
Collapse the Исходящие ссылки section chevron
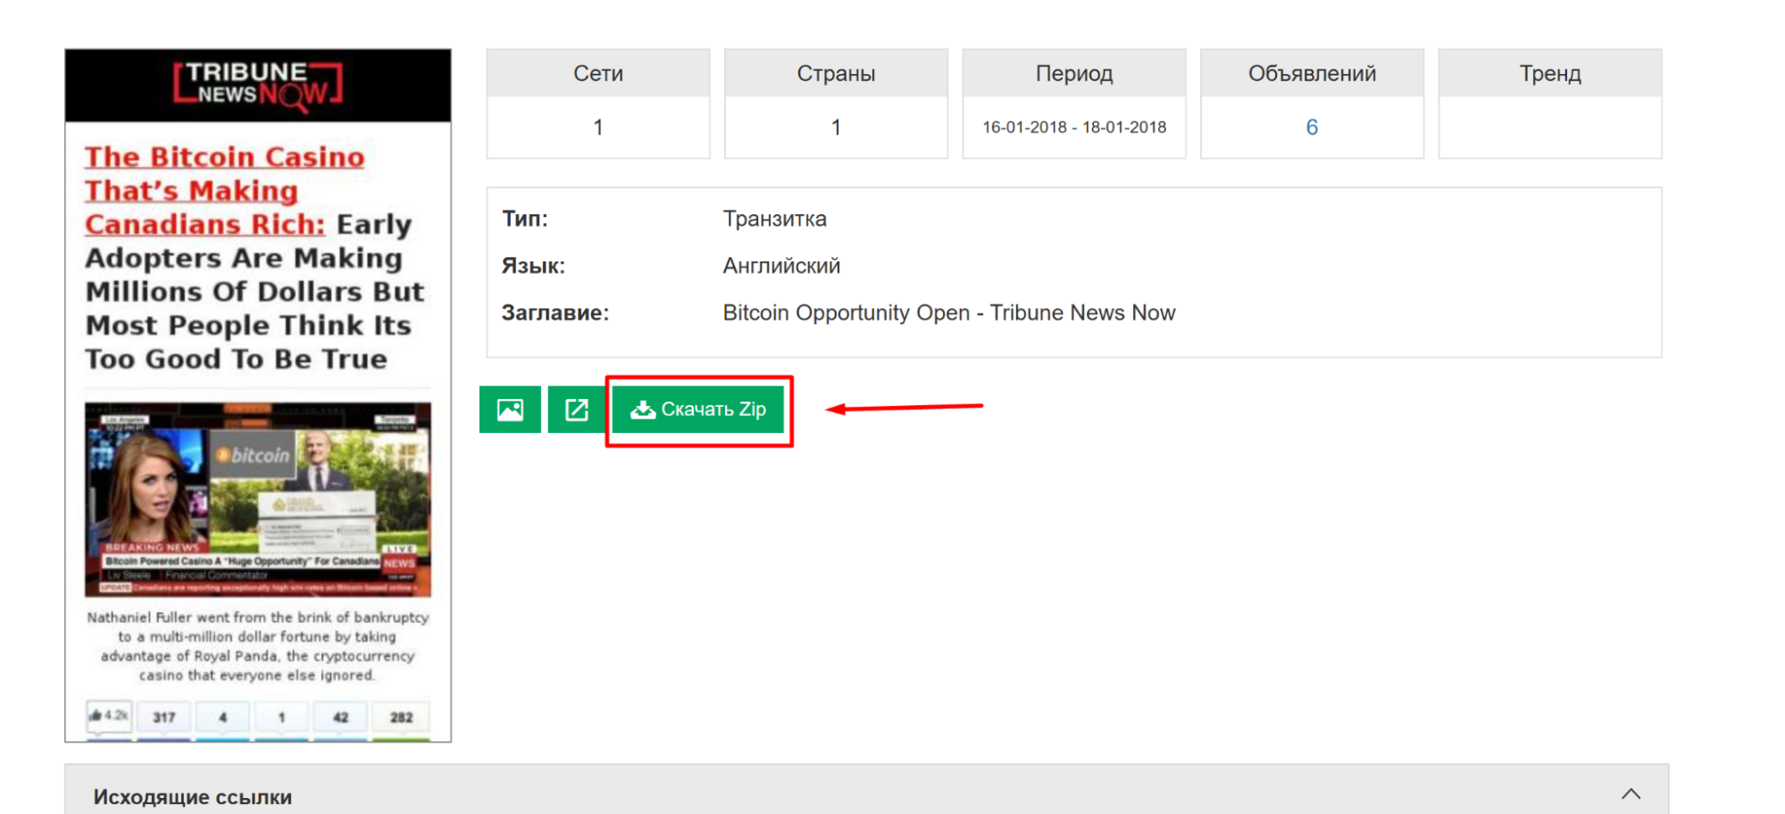click(1631, 793)
